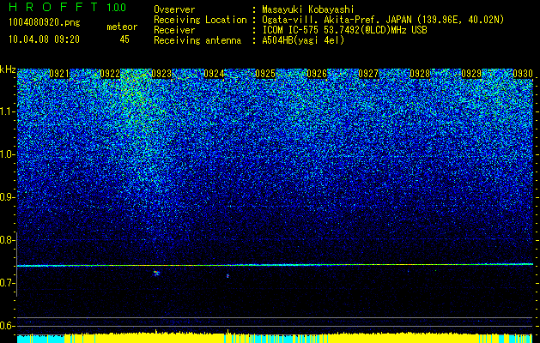Click the kHz axis unit label
This screenshot has width=540, height=343.
tap(8, 69)
